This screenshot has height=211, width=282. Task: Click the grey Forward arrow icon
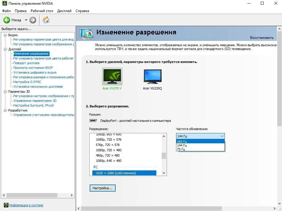(x=33, y=20)
